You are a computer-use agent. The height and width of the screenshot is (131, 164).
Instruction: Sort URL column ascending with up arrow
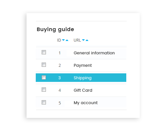pos(87,40)
